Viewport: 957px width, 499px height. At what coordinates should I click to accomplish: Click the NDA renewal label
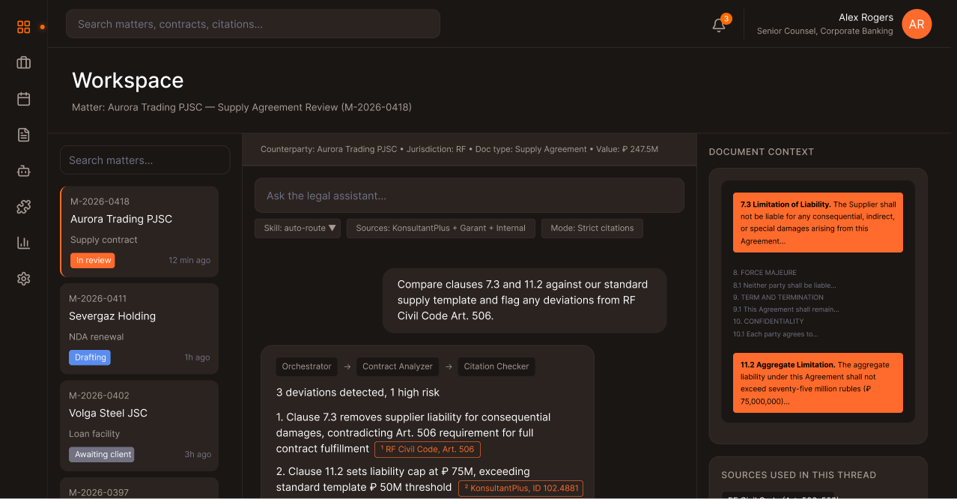(x=97, y=336)
